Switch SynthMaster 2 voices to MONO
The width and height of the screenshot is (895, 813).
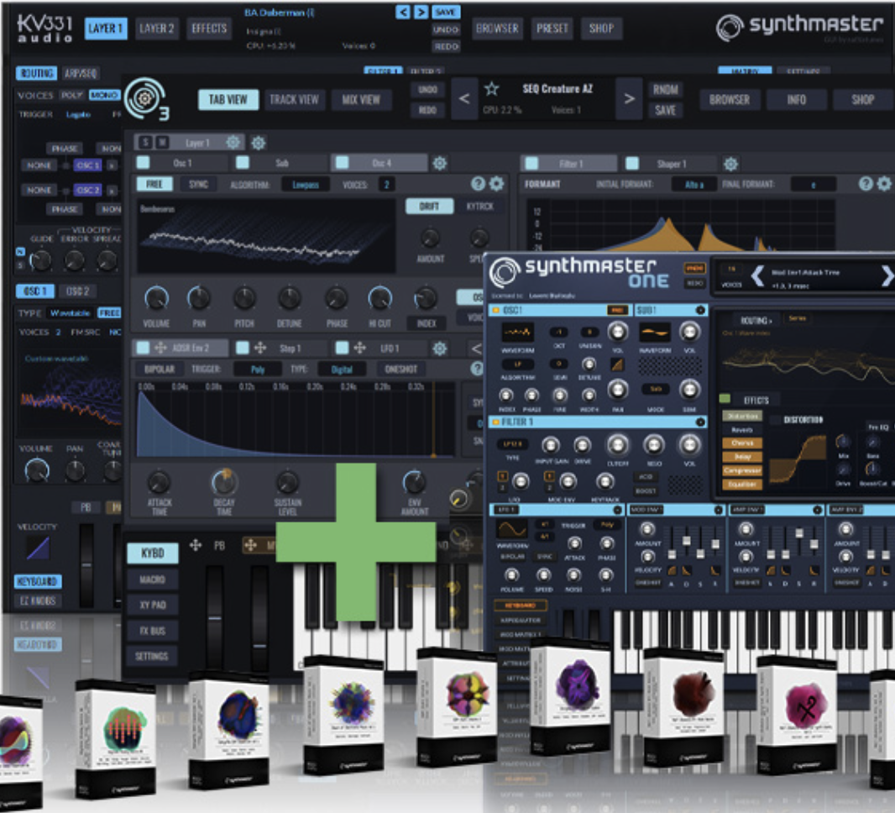pos(104,95)
